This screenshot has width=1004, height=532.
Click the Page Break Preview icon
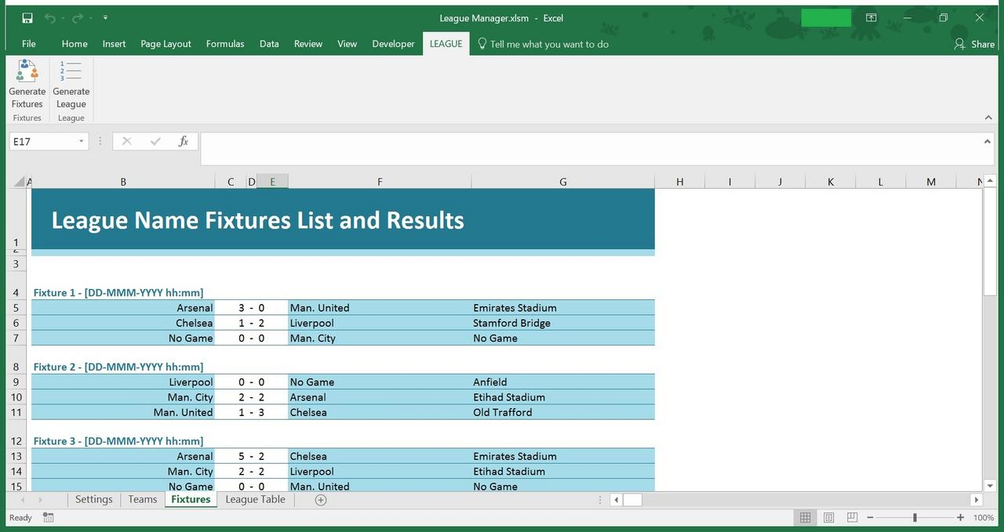click(850, 517)
